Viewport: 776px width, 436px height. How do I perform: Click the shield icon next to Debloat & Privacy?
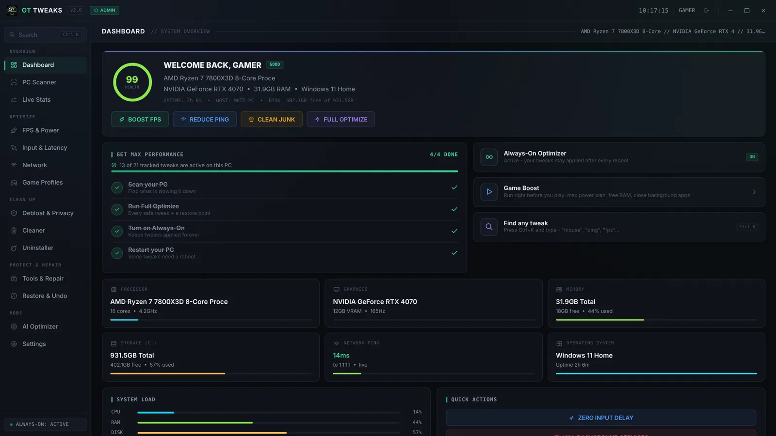click(14, 213)
